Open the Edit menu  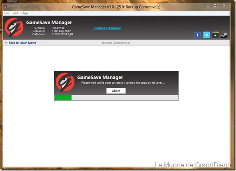(15, 13)
